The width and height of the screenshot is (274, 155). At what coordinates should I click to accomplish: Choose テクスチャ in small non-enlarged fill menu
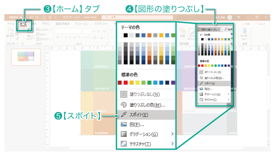[214, 100]
